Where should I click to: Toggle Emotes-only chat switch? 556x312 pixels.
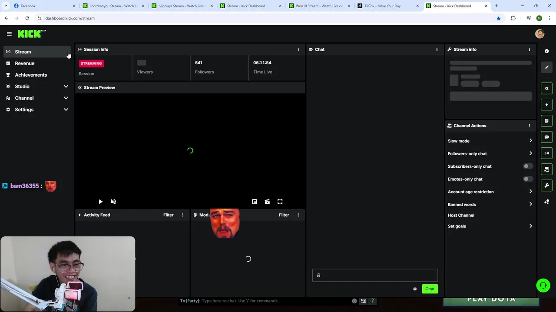click(x=528, y=179)
